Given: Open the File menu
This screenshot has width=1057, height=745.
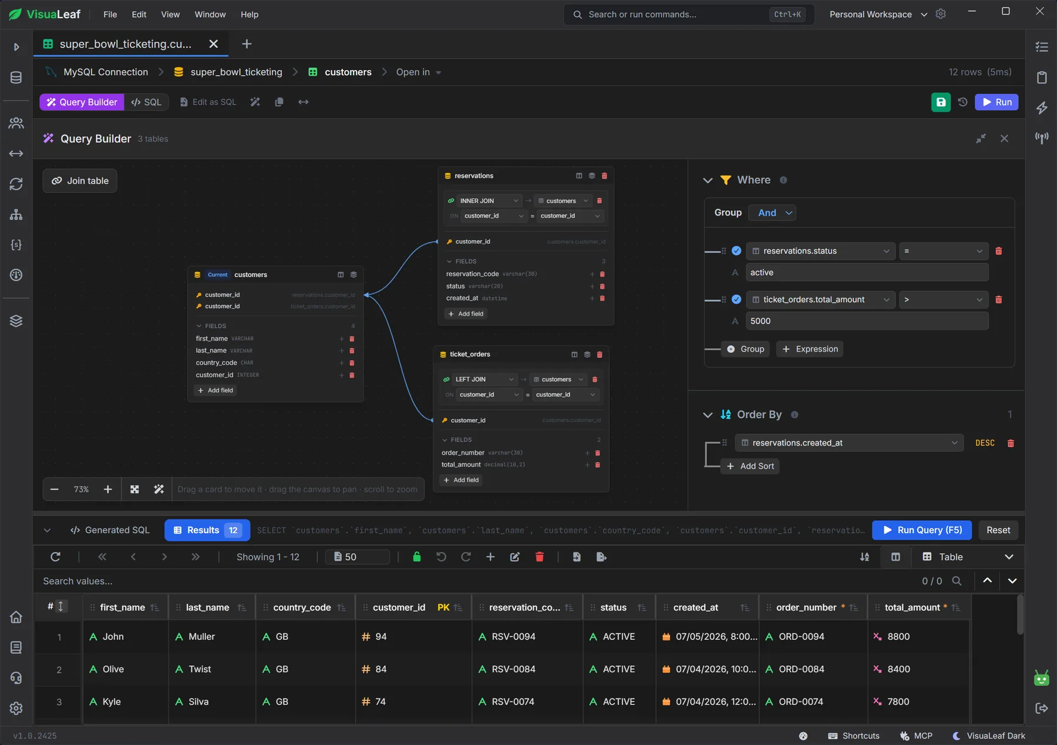Looking at the screenshot, I should (x=110, y=14).
